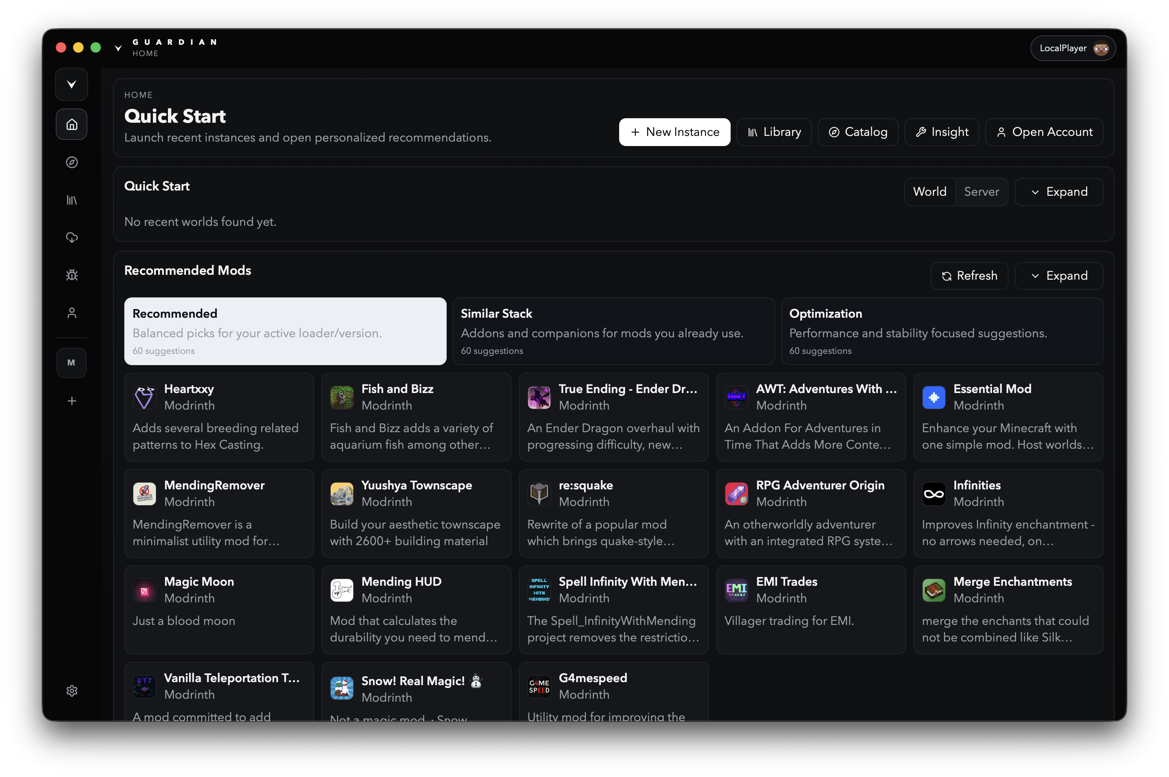
Task: Select the Similar Stack tab
Action: (613, 331)
